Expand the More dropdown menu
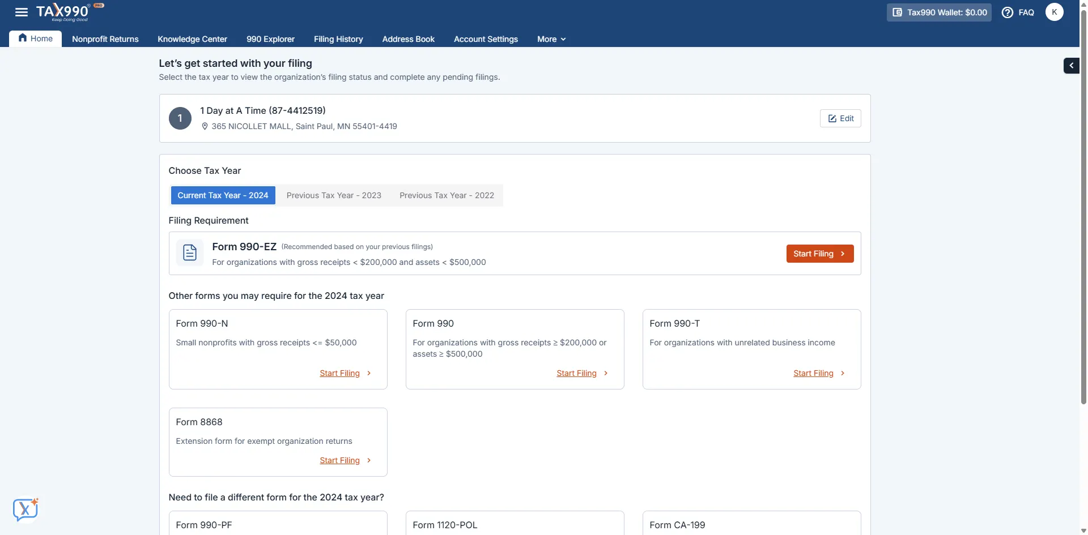Viewport: 1088px width, 535px height. pyautogui.click(x=551, y=39)
